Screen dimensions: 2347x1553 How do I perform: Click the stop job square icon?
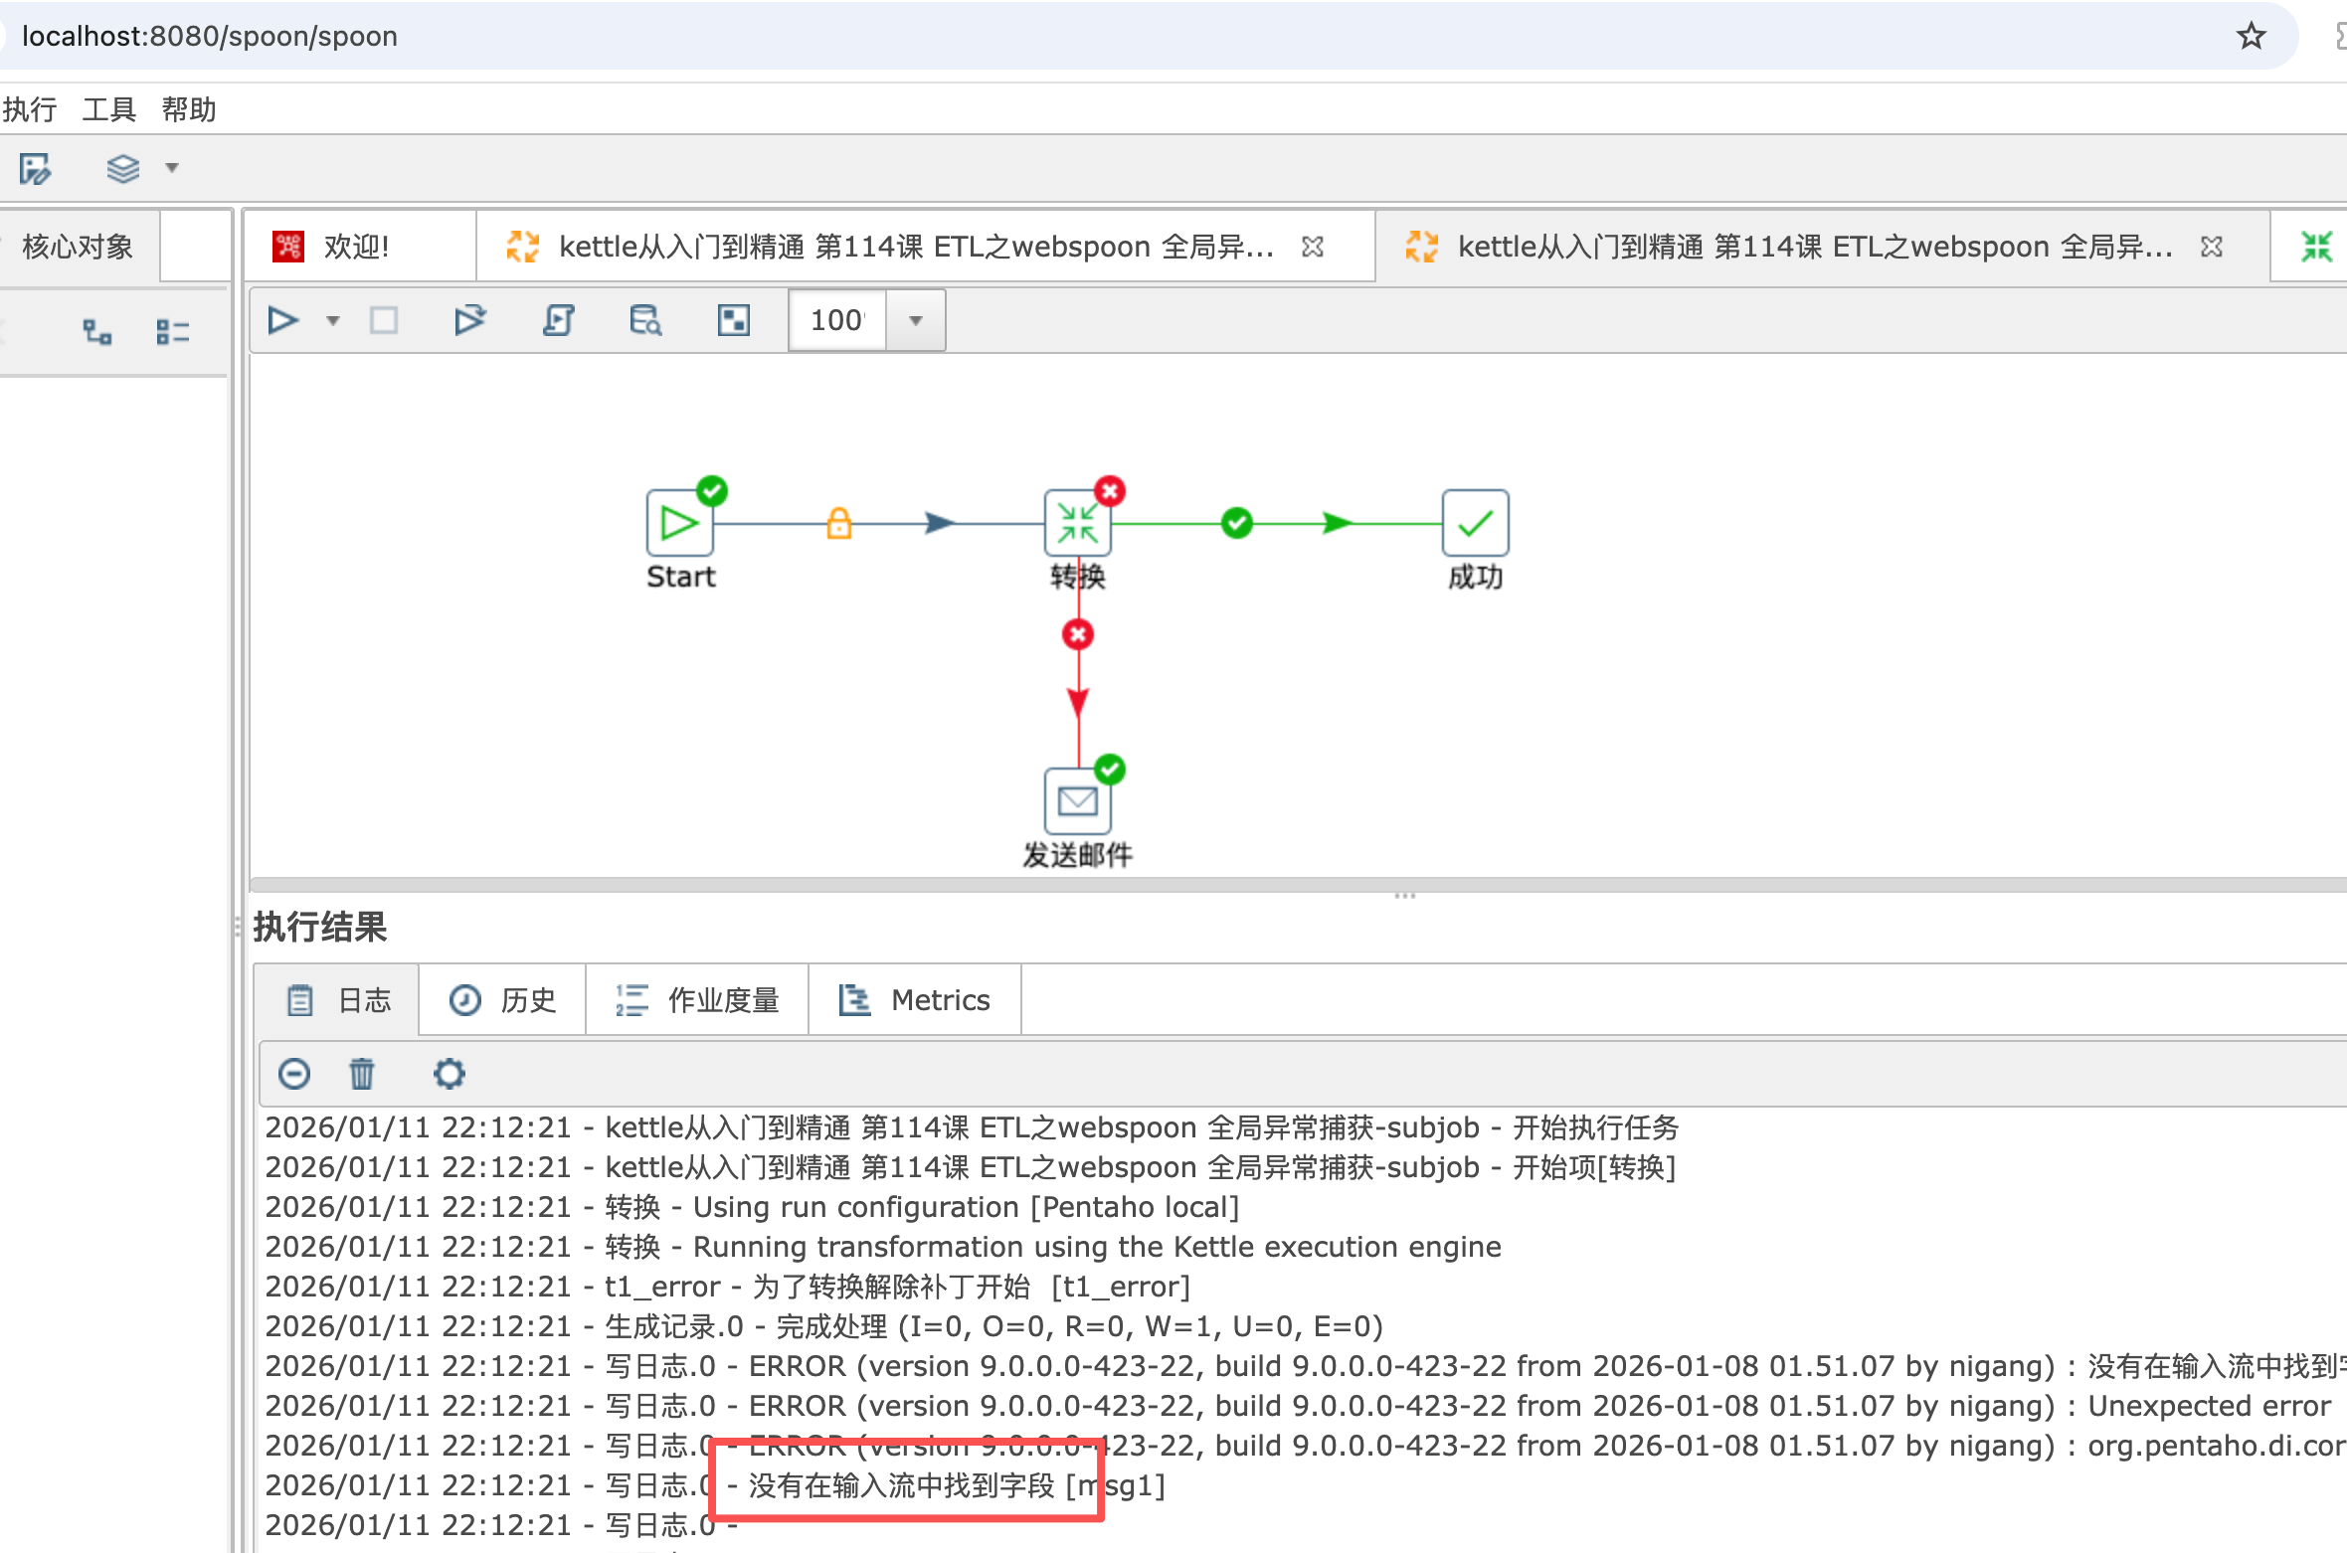[384, 320]
